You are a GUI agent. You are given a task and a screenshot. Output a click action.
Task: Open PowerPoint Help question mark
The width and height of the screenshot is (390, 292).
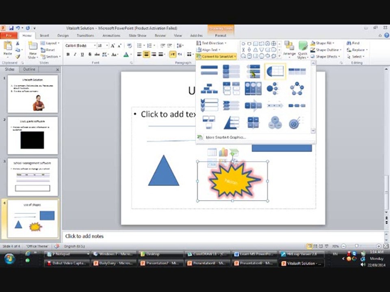(387, 36)
